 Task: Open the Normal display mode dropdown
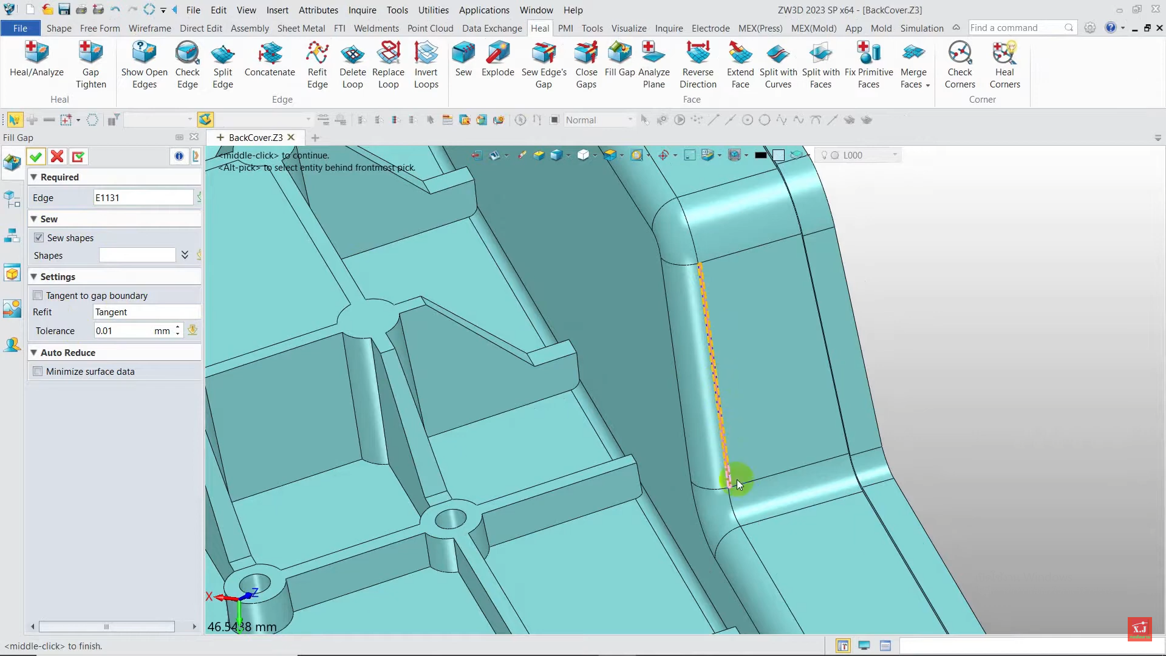click(x=630, y=120)
